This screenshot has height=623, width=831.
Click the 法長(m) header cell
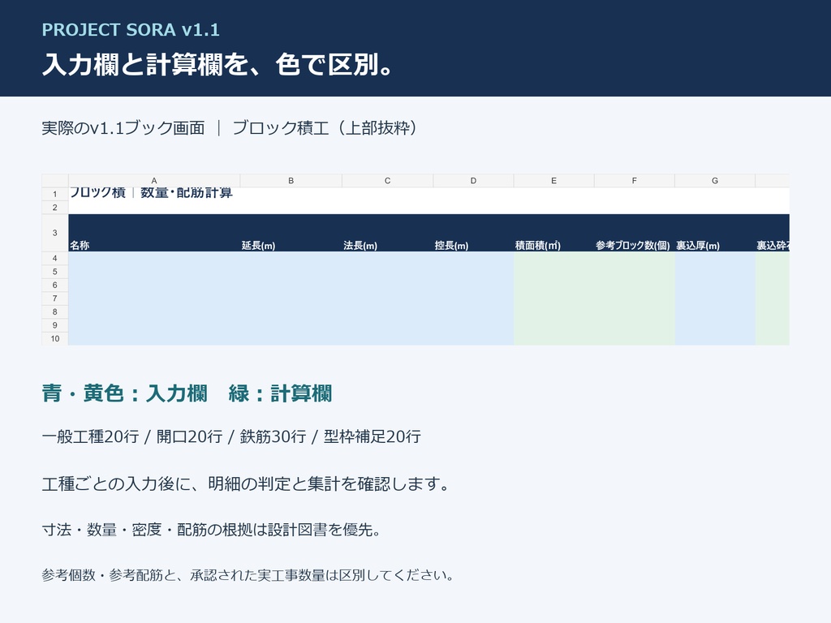point(387,233)
